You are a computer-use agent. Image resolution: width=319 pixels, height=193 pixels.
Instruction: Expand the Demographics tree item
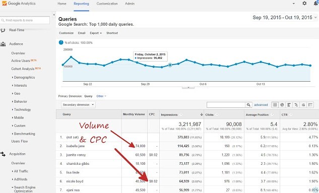[23, 77]
